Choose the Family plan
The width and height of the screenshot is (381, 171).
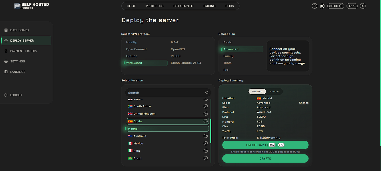[x=228, y=56]
